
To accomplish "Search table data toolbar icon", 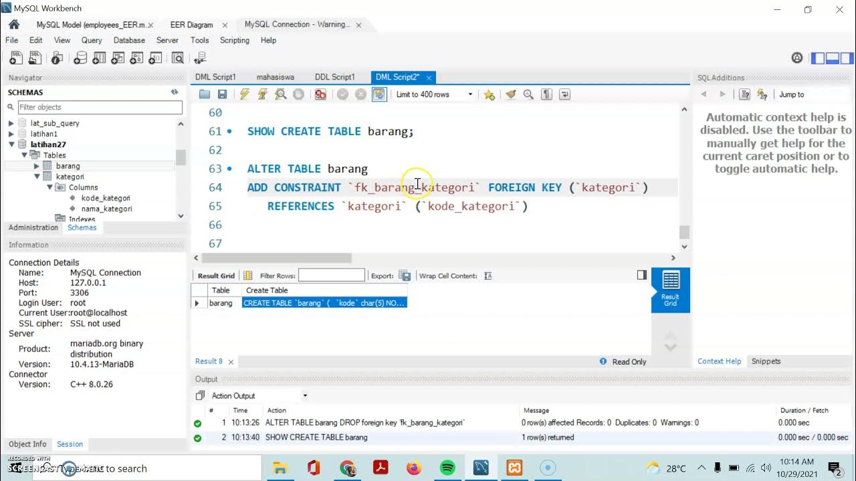I will point(178,58).
